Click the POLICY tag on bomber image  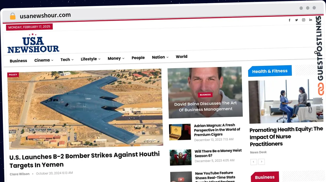click(13, 75)
